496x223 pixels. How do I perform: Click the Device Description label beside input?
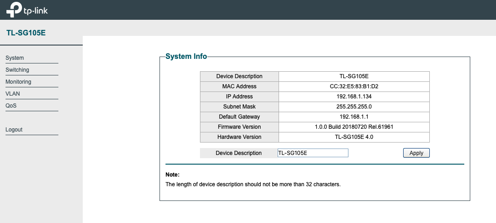tap(239, 153)
